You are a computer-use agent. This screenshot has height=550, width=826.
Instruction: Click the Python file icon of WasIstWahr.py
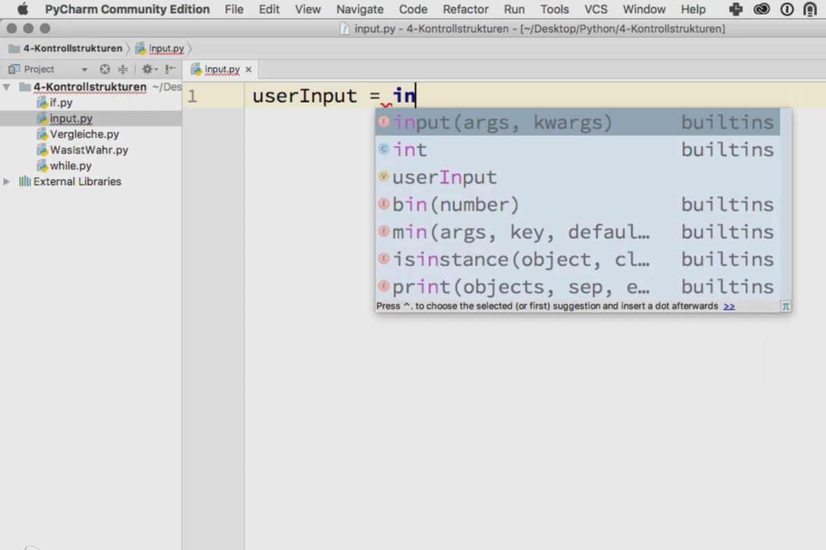pos(42,150)
